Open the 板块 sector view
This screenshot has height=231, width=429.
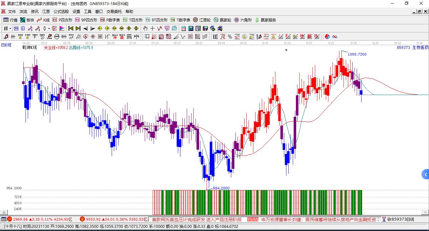tap(27, 20)
